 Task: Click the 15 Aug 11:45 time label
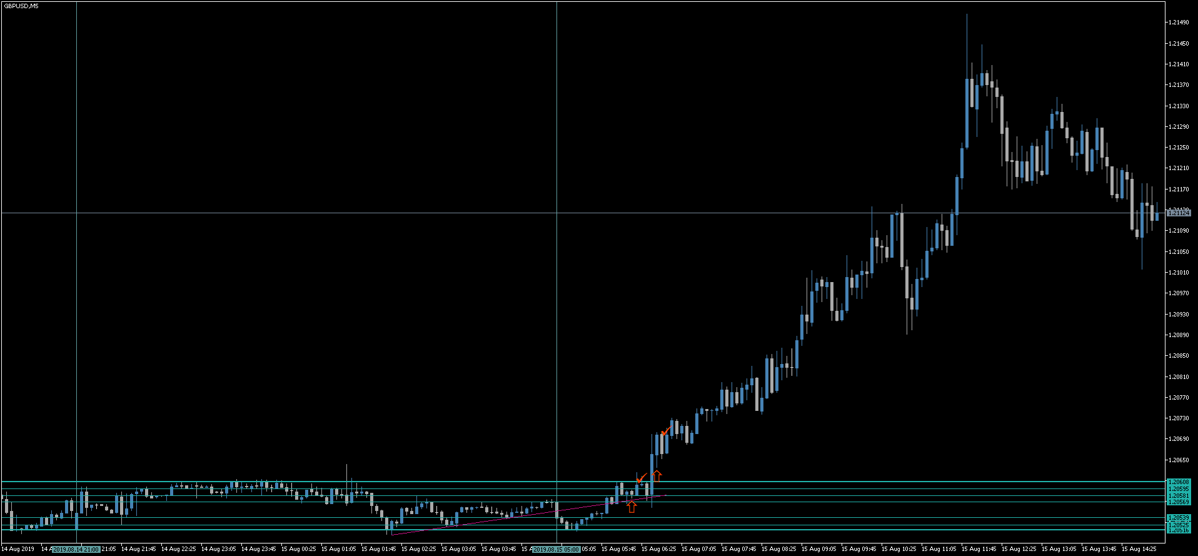click(x=979, y=549)
